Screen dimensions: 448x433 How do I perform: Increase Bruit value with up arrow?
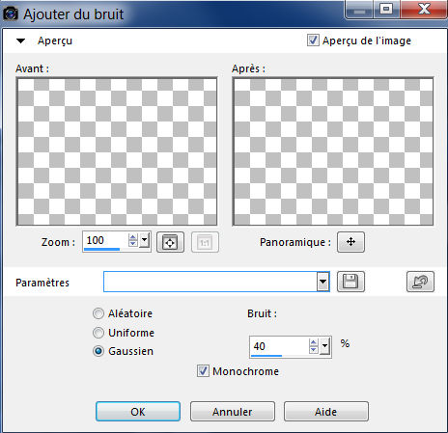[313, 342]
